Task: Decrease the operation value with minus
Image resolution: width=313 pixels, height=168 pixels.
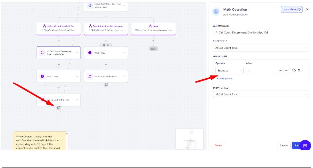Action: tap(280, 70)
